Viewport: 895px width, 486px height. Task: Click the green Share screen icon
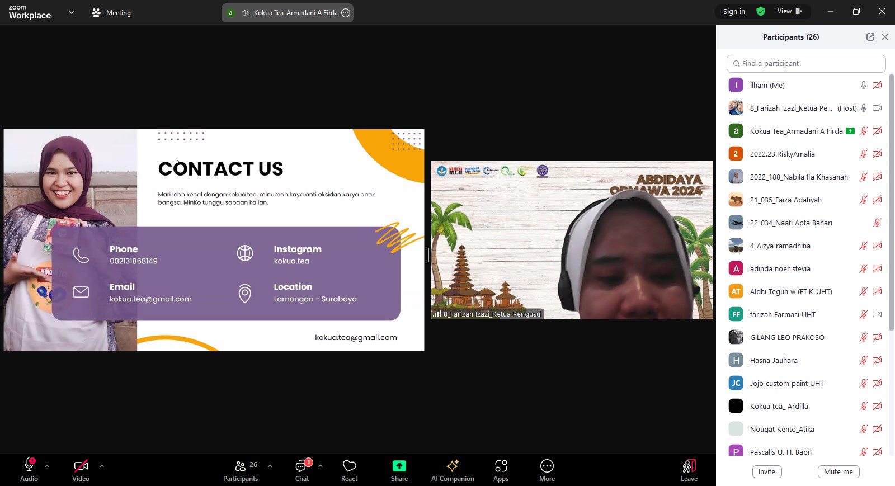[x=399, y=466]
